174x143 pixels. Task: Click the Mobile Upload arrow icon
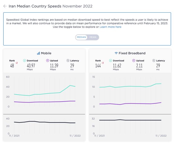tap(48, 60)
